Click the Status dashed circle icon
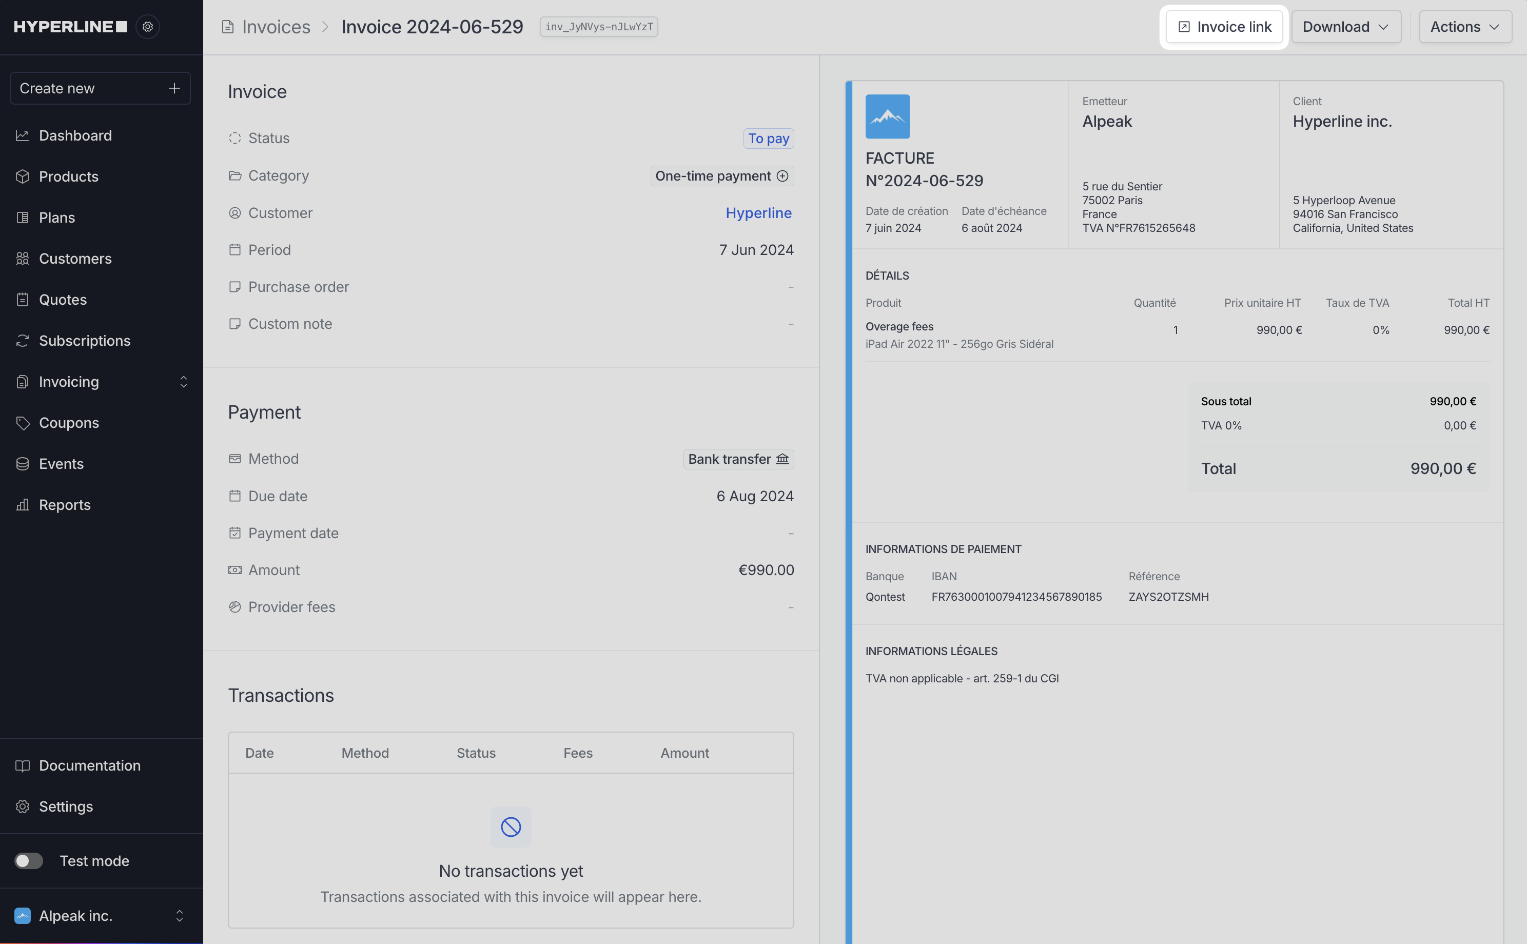This screenshot has height=944, width=1527. 234,138
